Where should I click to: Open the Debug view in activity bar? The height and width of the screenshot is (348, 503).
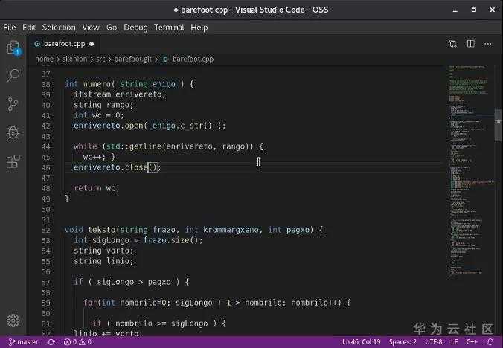[13, 132]
